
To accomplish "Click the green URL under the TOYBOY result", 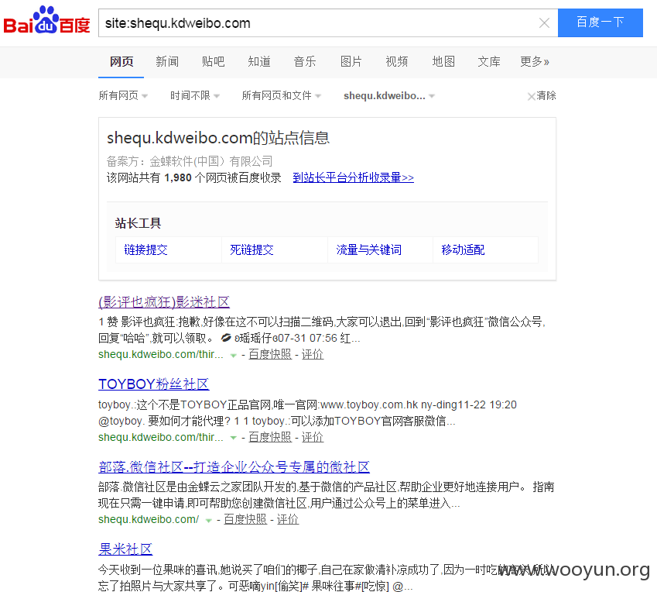I will click(x=161, y=437).
